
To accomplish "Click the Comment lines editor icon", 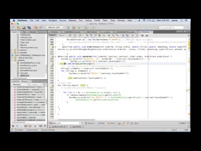I will (142, 36).
